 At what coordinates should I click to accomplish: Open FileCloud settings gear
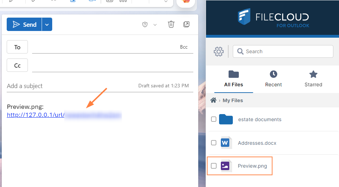tap(219, 51)
